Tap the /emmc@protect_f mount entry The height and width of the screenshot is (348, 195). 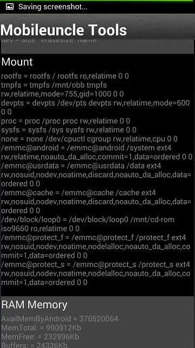[96, 246]
